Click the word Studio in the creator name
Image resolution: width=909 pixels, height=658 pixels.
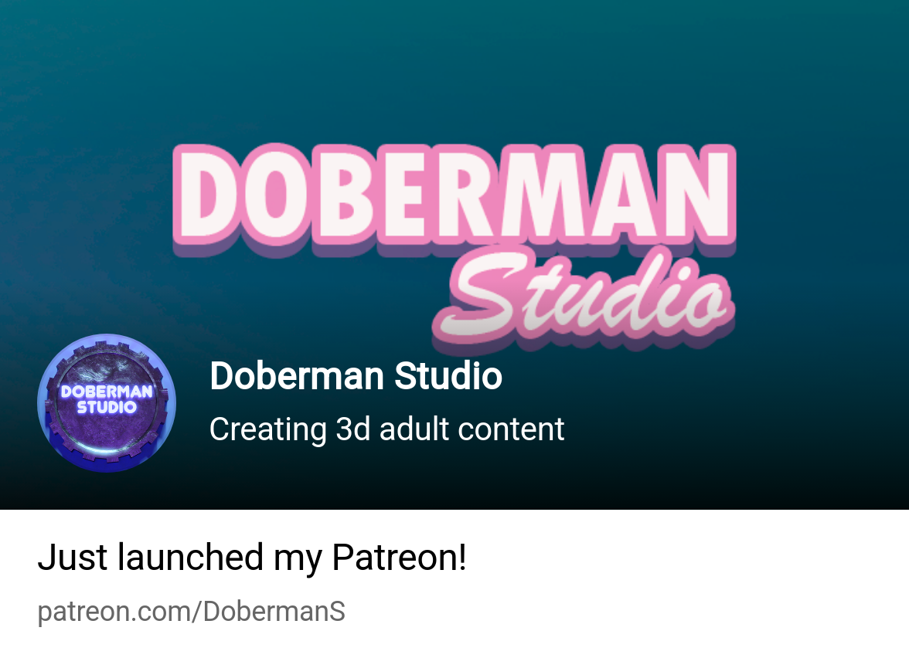coord(448,376)
